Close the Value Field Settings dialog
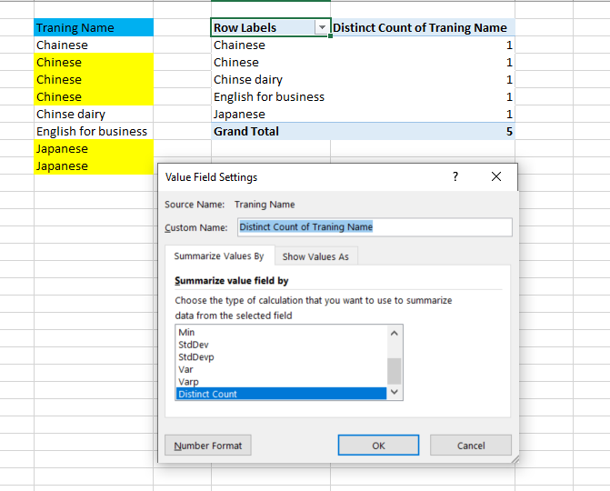This screenshot has height=491, width=610. [495, 177]
